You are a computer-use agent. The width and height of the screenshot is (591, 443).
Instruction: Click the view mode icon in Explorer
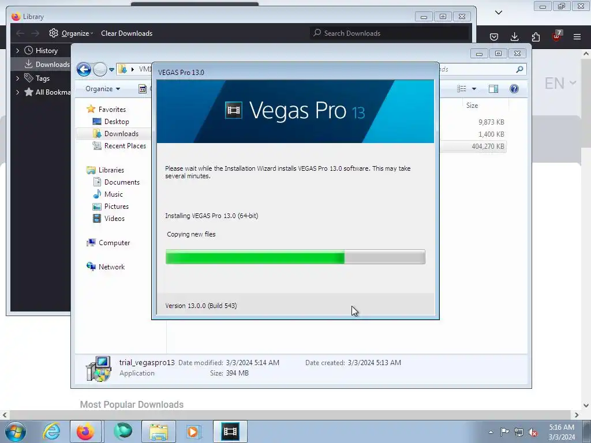(462, 89)
